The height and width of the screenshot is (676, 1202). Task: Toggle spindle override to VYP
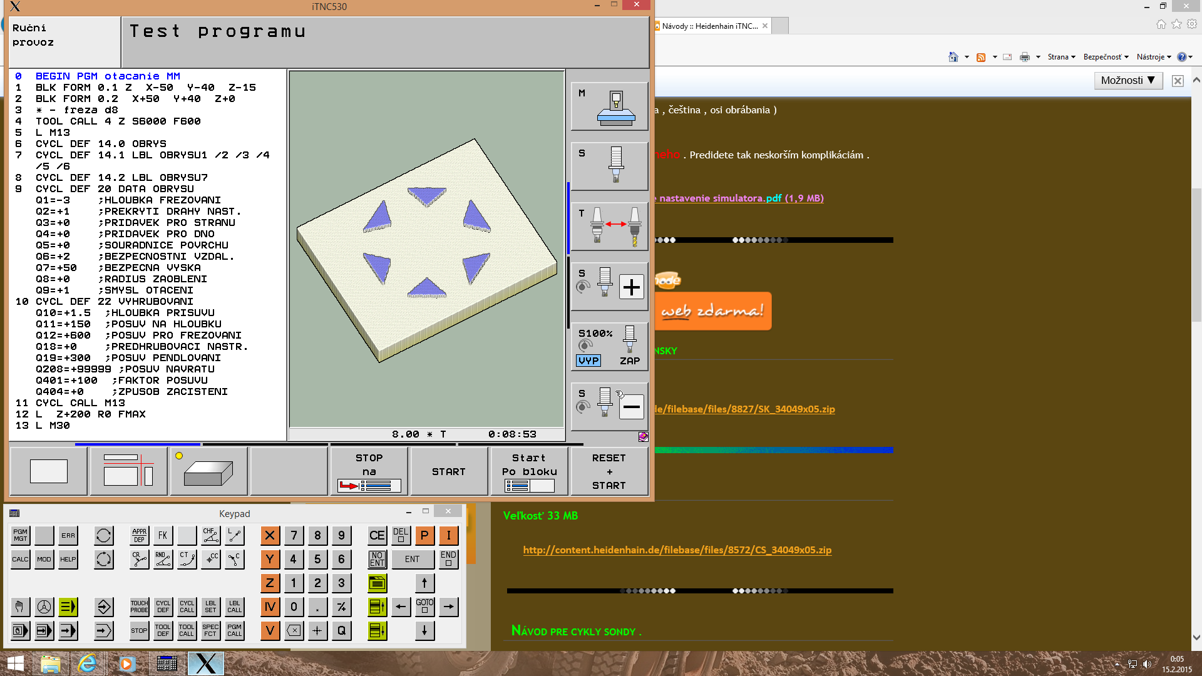point(588,361)
